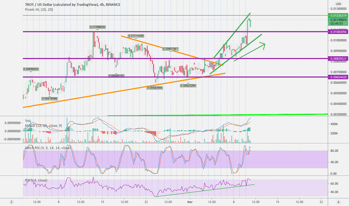Select the RSI (14, close) indicator label
This screenshot has width=349, height=206.
pyautogui.click(x=36, y=180)
